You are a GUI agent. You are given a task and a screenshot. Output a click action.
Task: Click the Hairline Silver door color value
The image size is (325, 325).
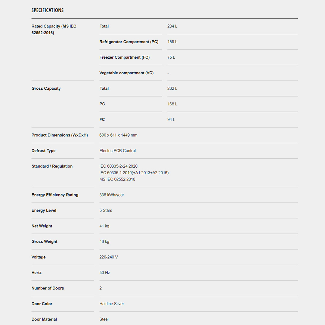click(112, 304)
